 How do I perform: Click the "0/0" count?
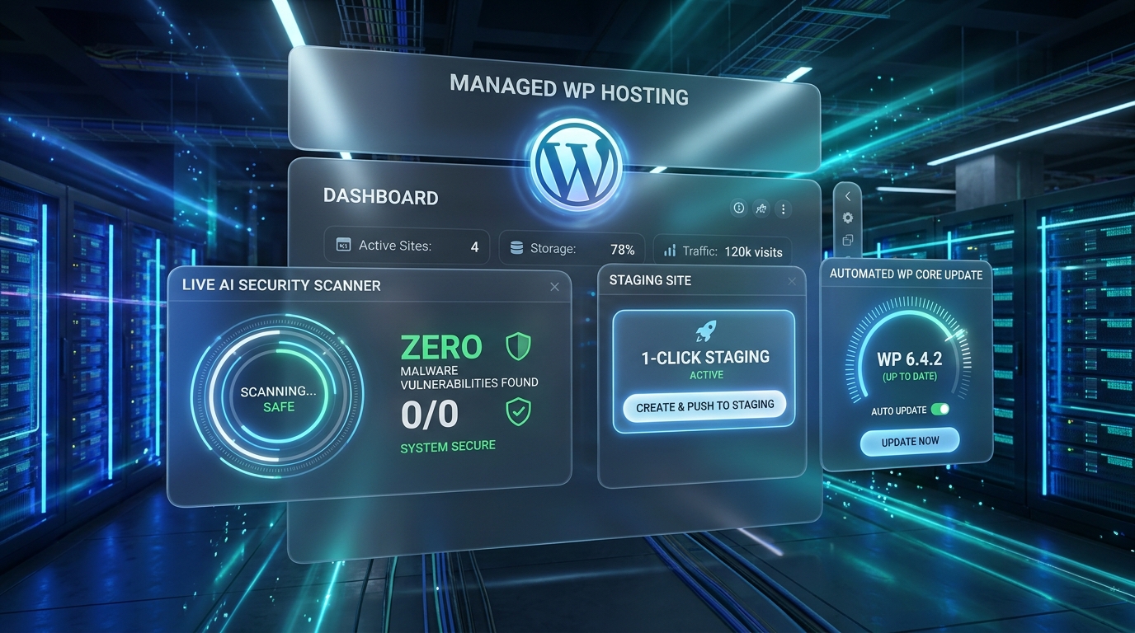pyautogui.click(x=429, y=415)
